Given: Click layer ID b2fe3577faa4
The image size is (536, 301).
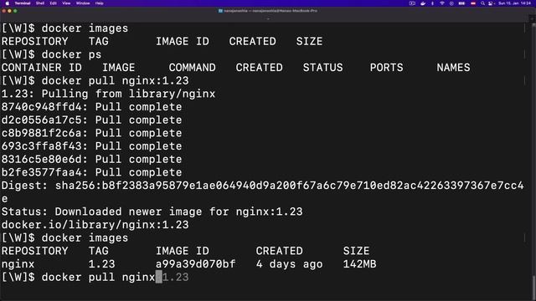Looking at the screenshot, I should click(x=42, y=172).
